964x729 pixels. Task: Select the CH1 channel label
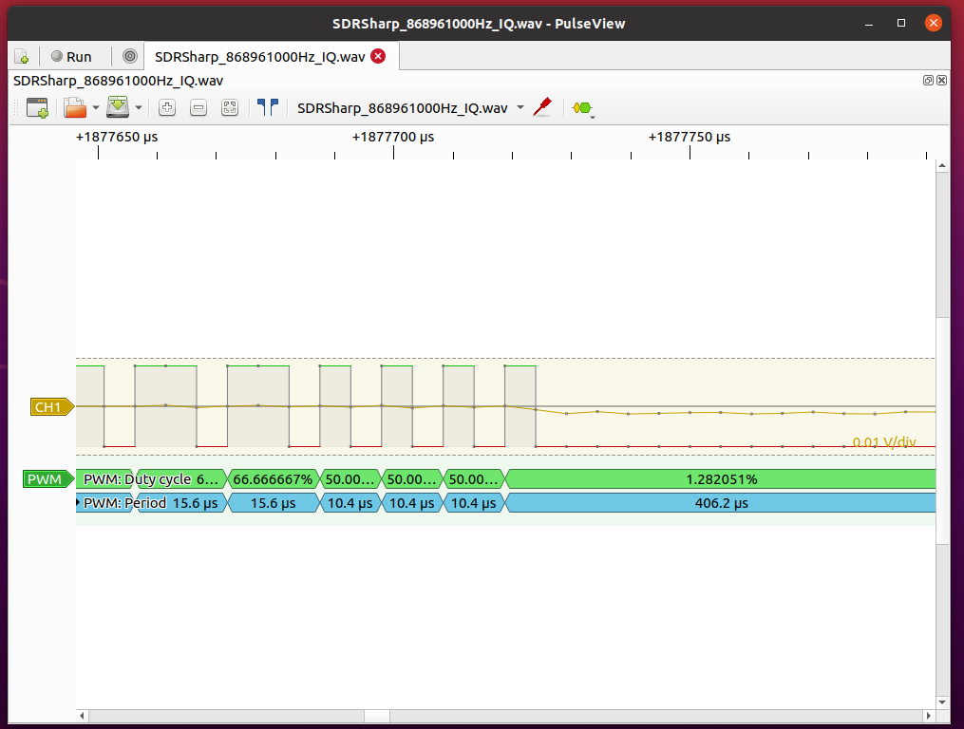pos(52,407)
